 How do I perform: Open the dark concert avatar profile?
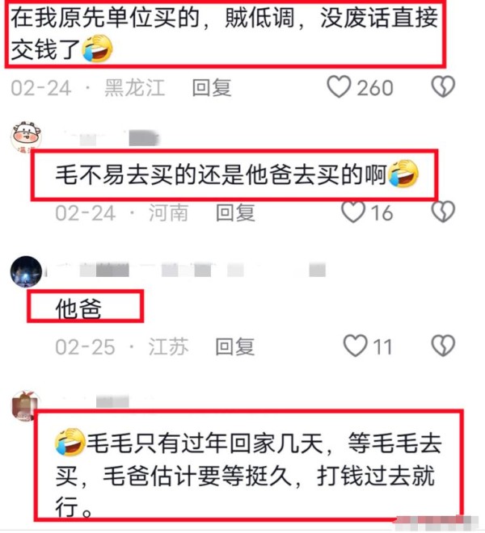pyautogui.click(x=26, y=271)
